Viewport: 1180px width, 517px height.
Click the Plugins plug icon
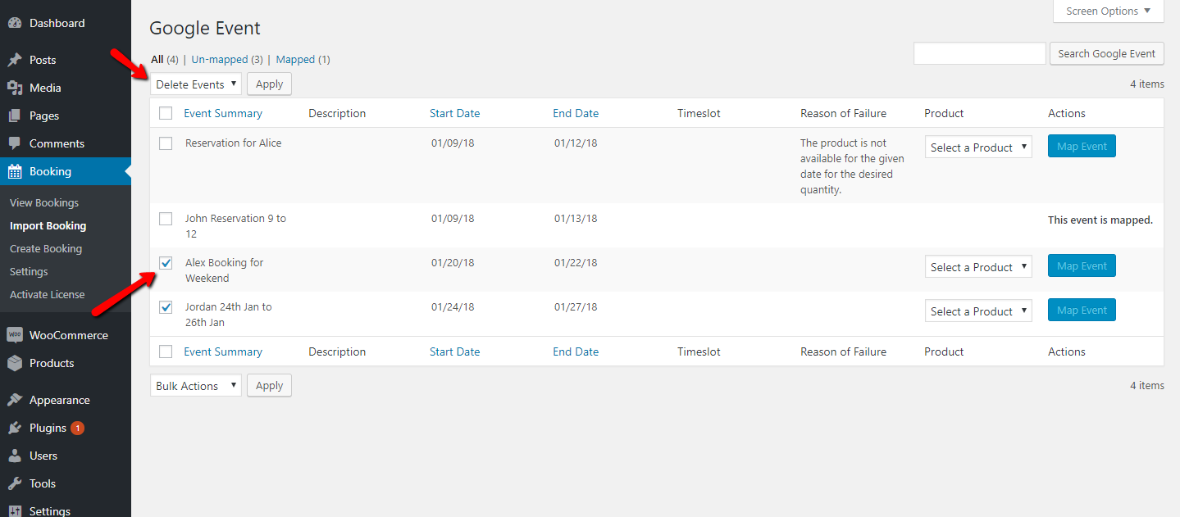point(15,428)
